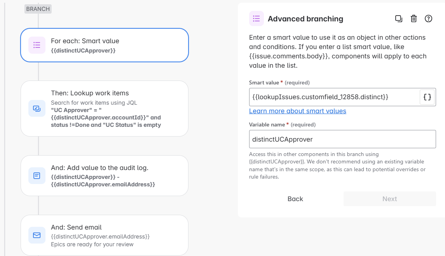Click the Smart value input field
The image size is (445, 256).
tap(334, 97)
